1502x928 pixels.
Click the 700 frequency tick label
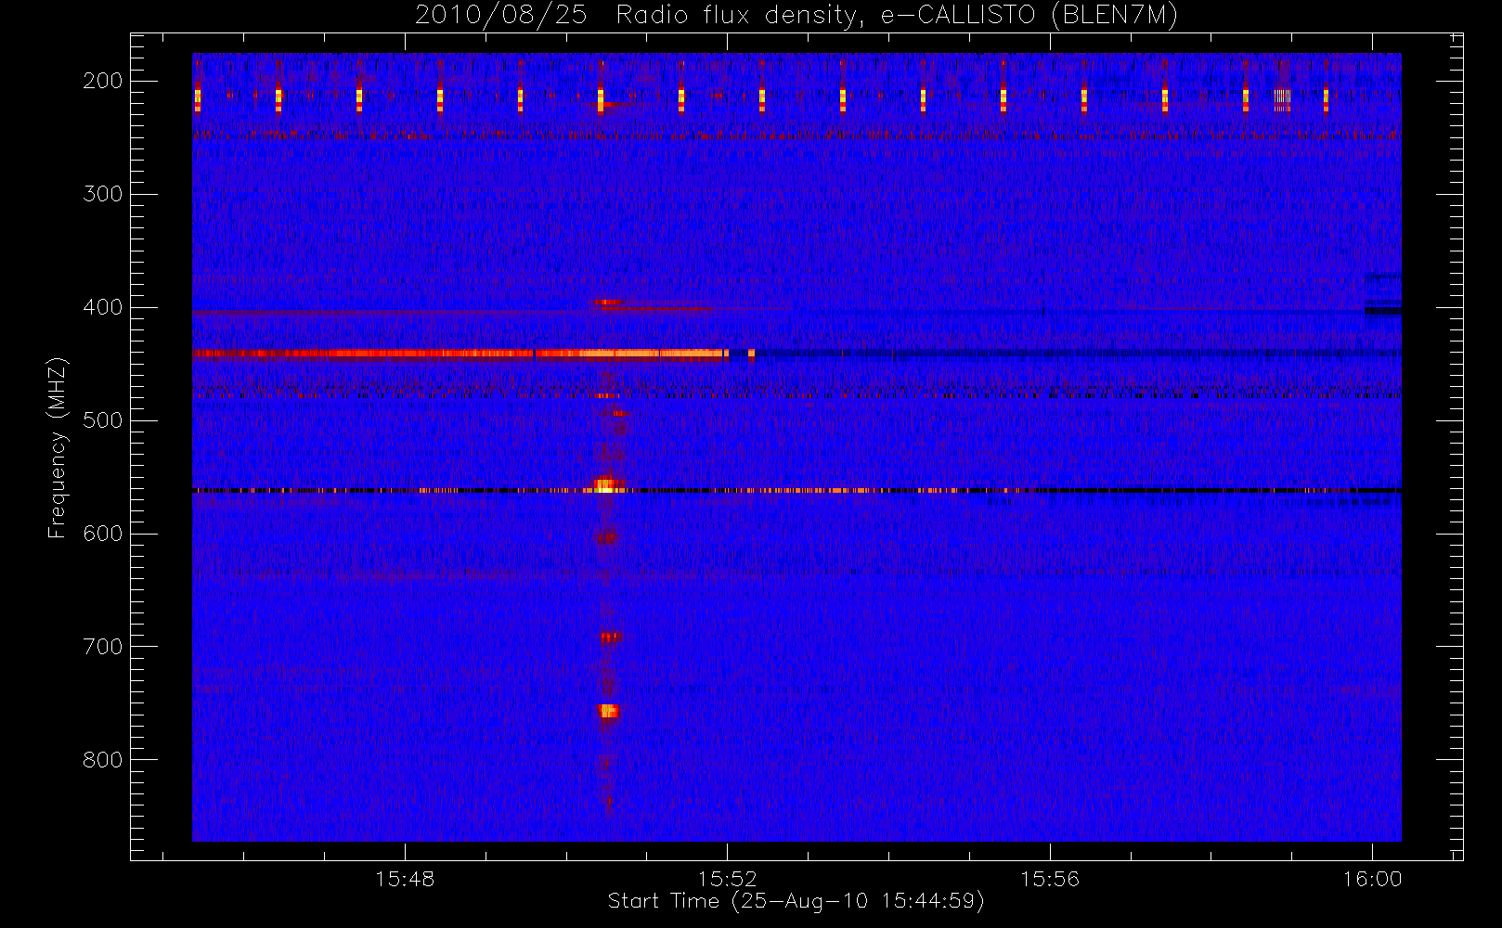102,647
